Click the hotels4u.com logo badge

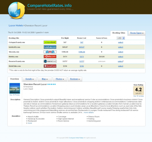[50, 47]
